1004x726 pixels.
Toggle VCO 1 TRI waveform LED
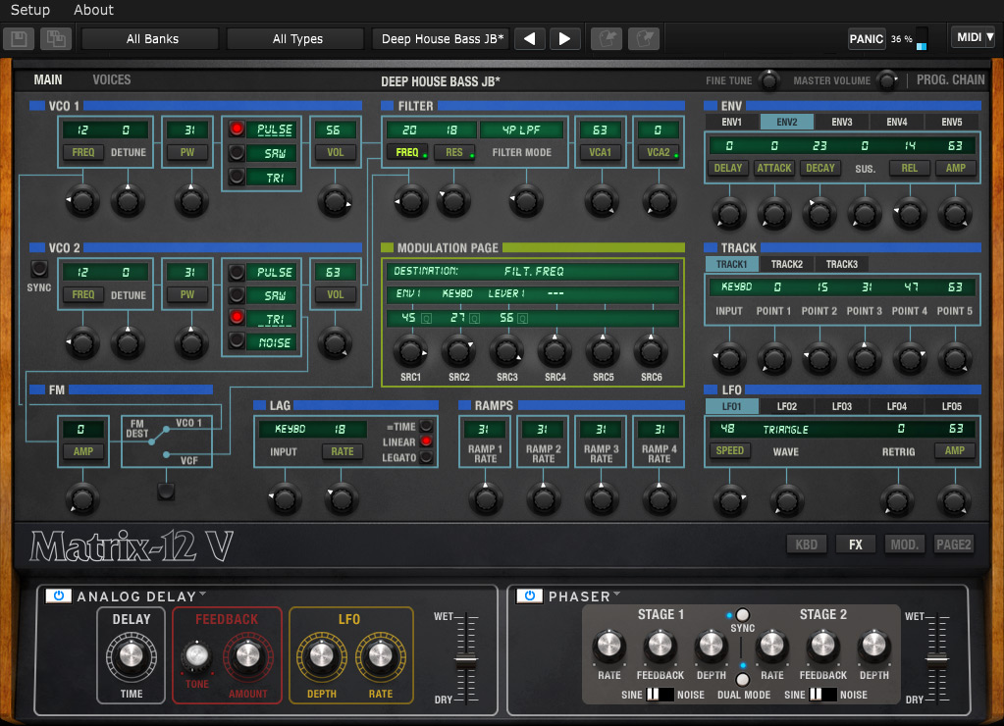point(237,177)
